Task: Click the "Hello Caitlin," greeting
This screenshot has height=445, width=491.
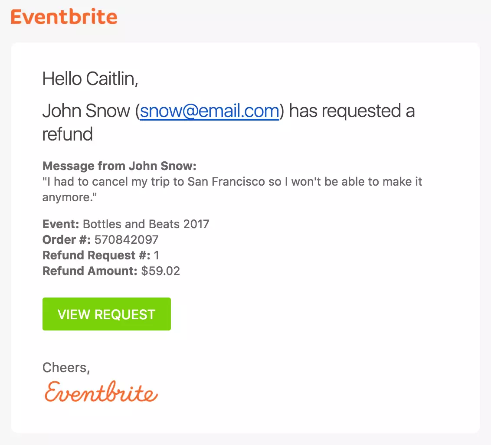Action: tap(90, 79)
